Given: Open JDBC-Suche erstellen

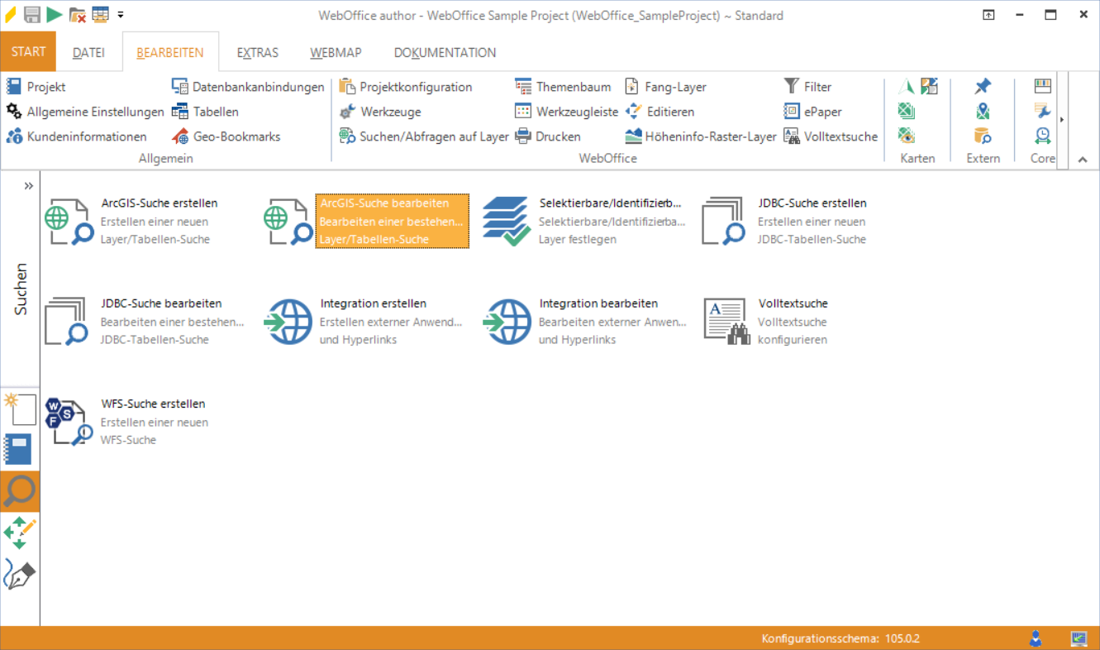Looking at the screenshot, I should (785, 221).
